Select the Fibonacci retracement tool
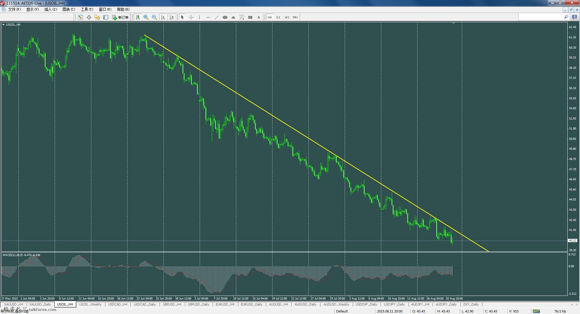580x314 pixels. pos(242,17)
